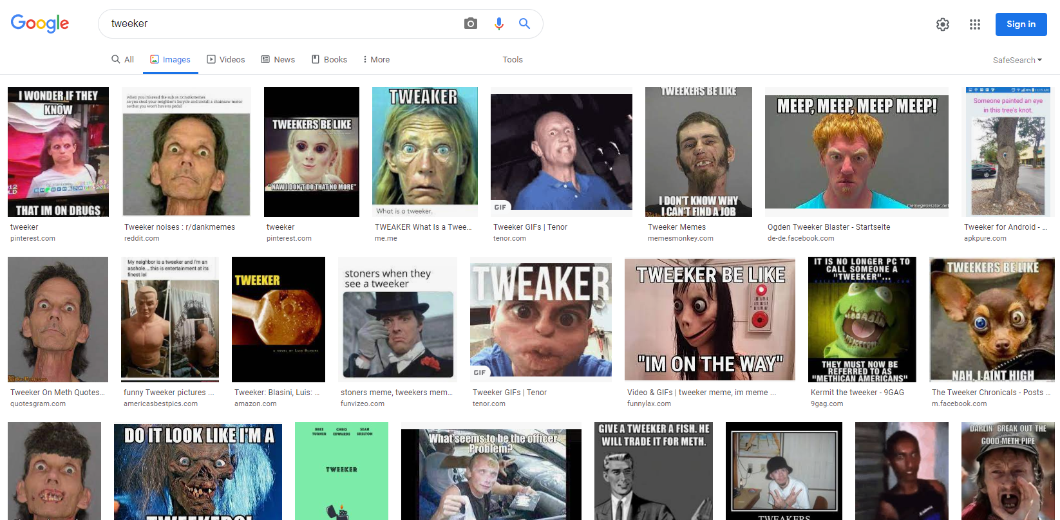
Task: Click the funnylax.com source link
Action: [649, 404]
